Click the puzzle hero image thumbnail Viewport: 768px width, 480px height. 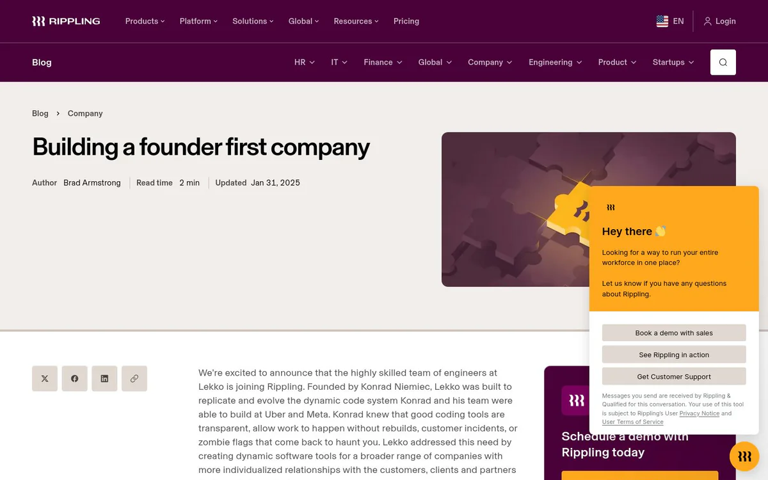point(515,209)
